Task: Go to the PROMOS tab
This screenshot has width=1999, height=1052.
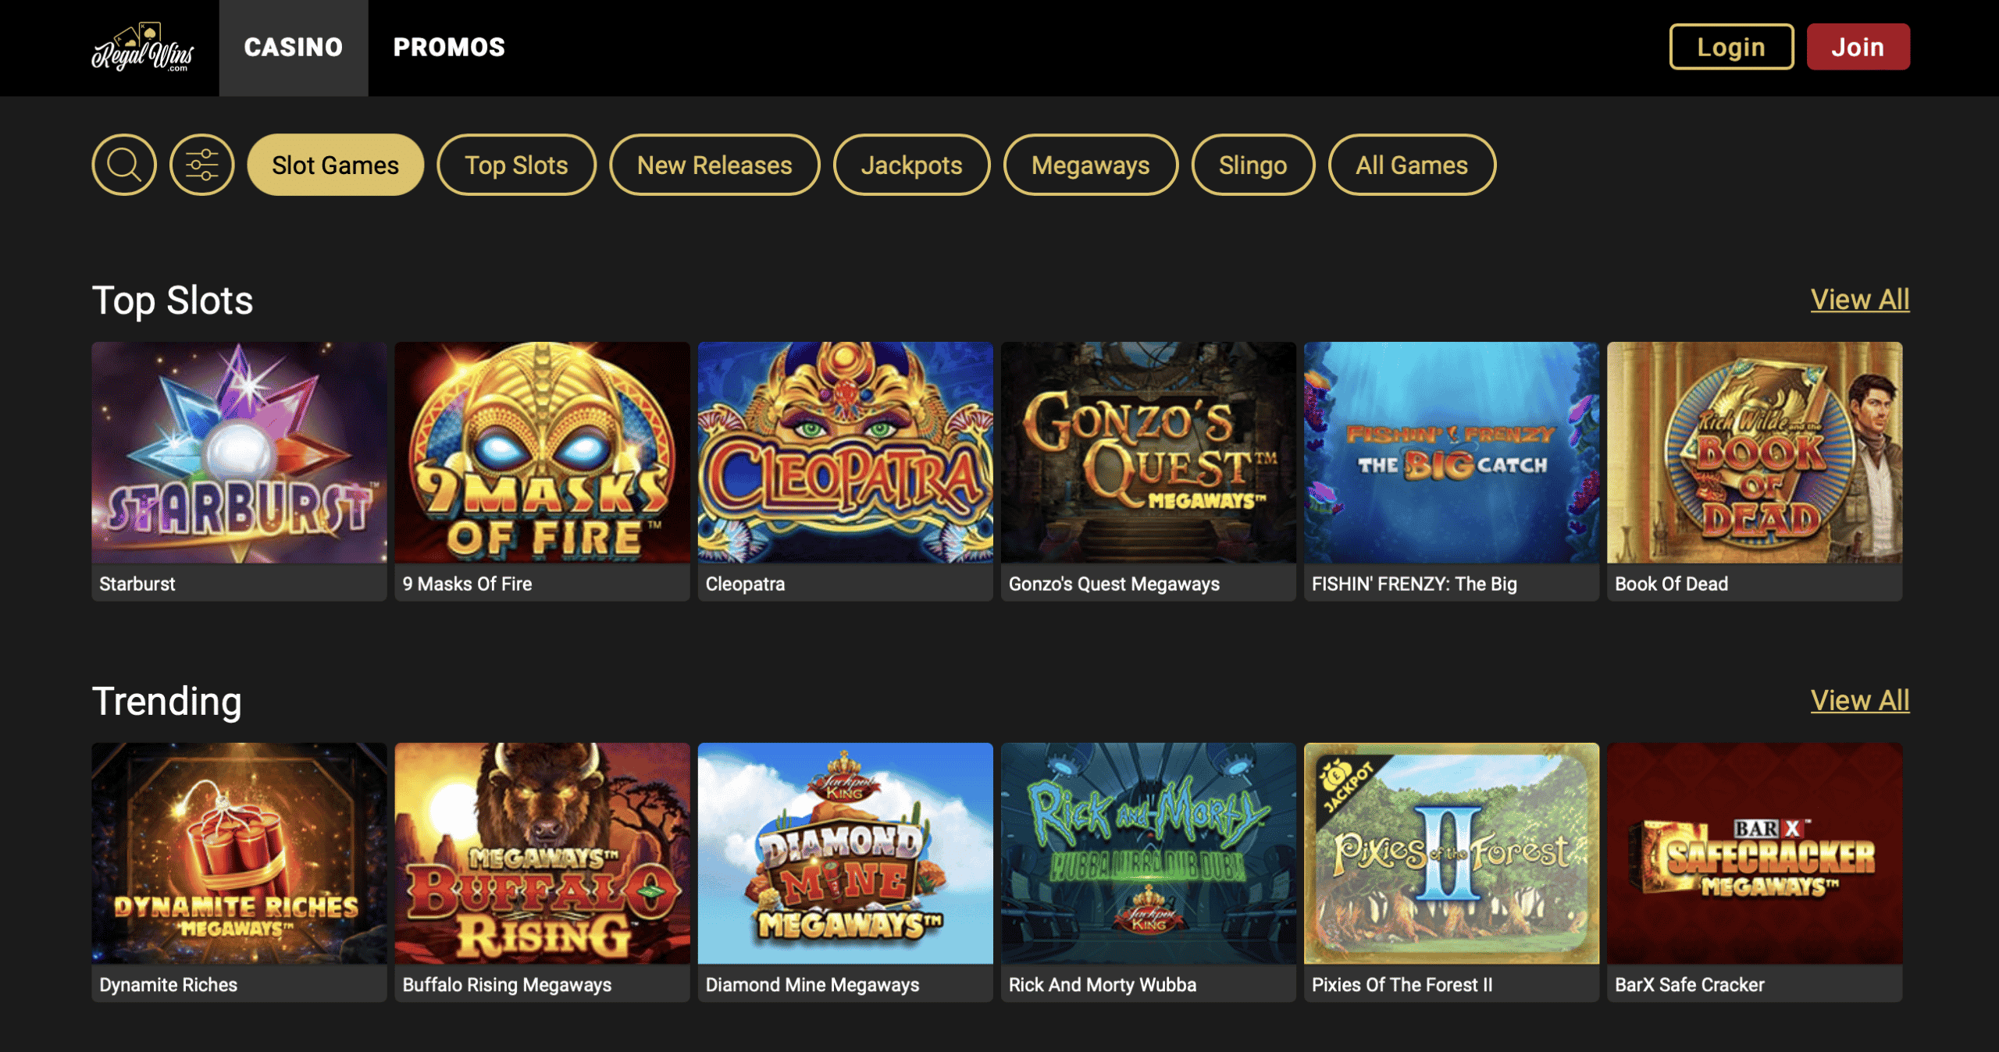Action: click(x=449, y=48)
